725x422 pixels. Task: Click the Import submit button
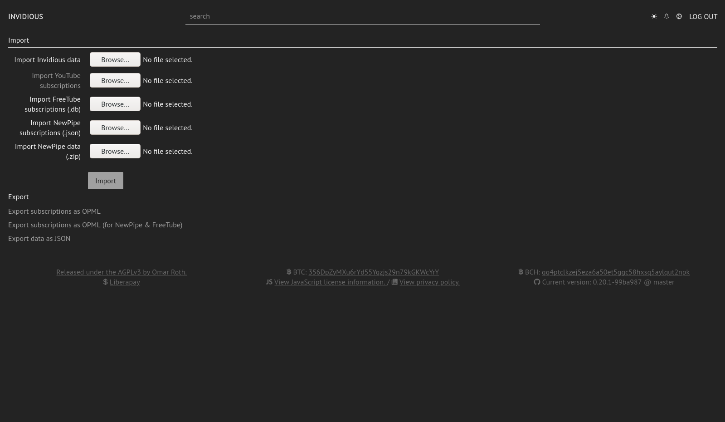(x=106, y=181)
